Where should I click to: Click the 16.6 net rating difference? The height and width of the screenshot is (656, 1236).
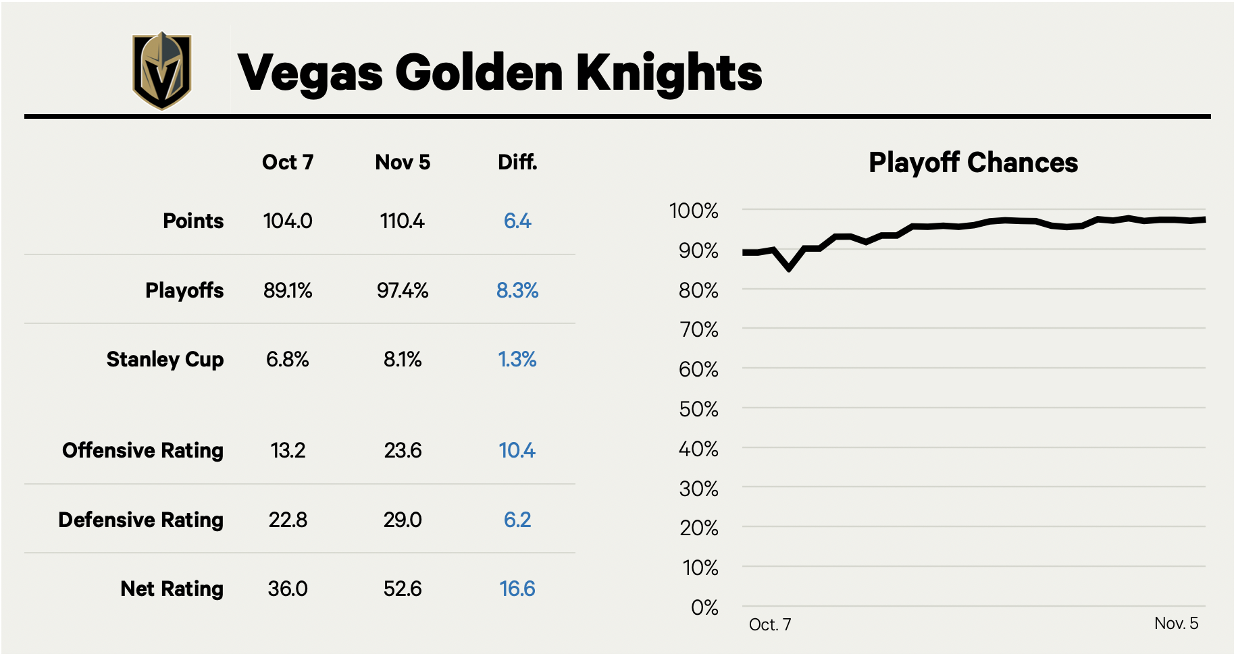[x=517, y=589]
